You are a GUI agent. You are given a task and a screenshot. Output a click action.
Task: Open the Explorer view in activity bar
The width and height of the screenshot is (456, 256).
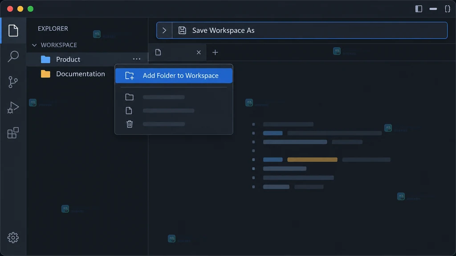coord(13,31)
